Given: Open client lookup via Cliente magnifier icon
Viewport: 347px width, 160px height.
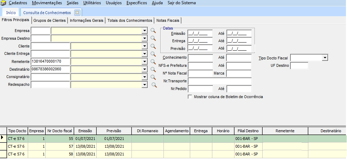Looking at the screenshot, I should point(153,46).
